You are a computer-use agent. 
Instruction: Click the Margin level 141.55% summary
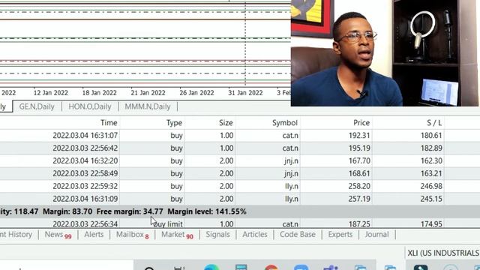click(207, 211)
